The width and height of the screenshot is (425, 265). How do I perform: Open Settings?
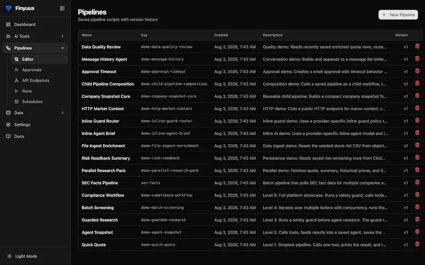point(35,125)
